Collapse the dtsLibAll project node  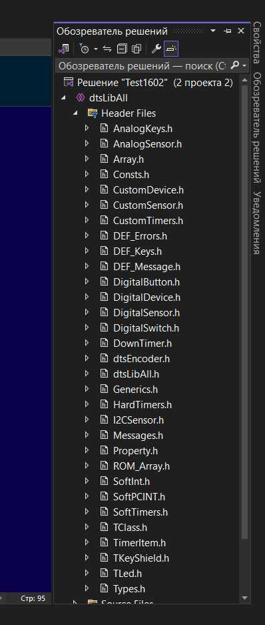tap(63, 98)
